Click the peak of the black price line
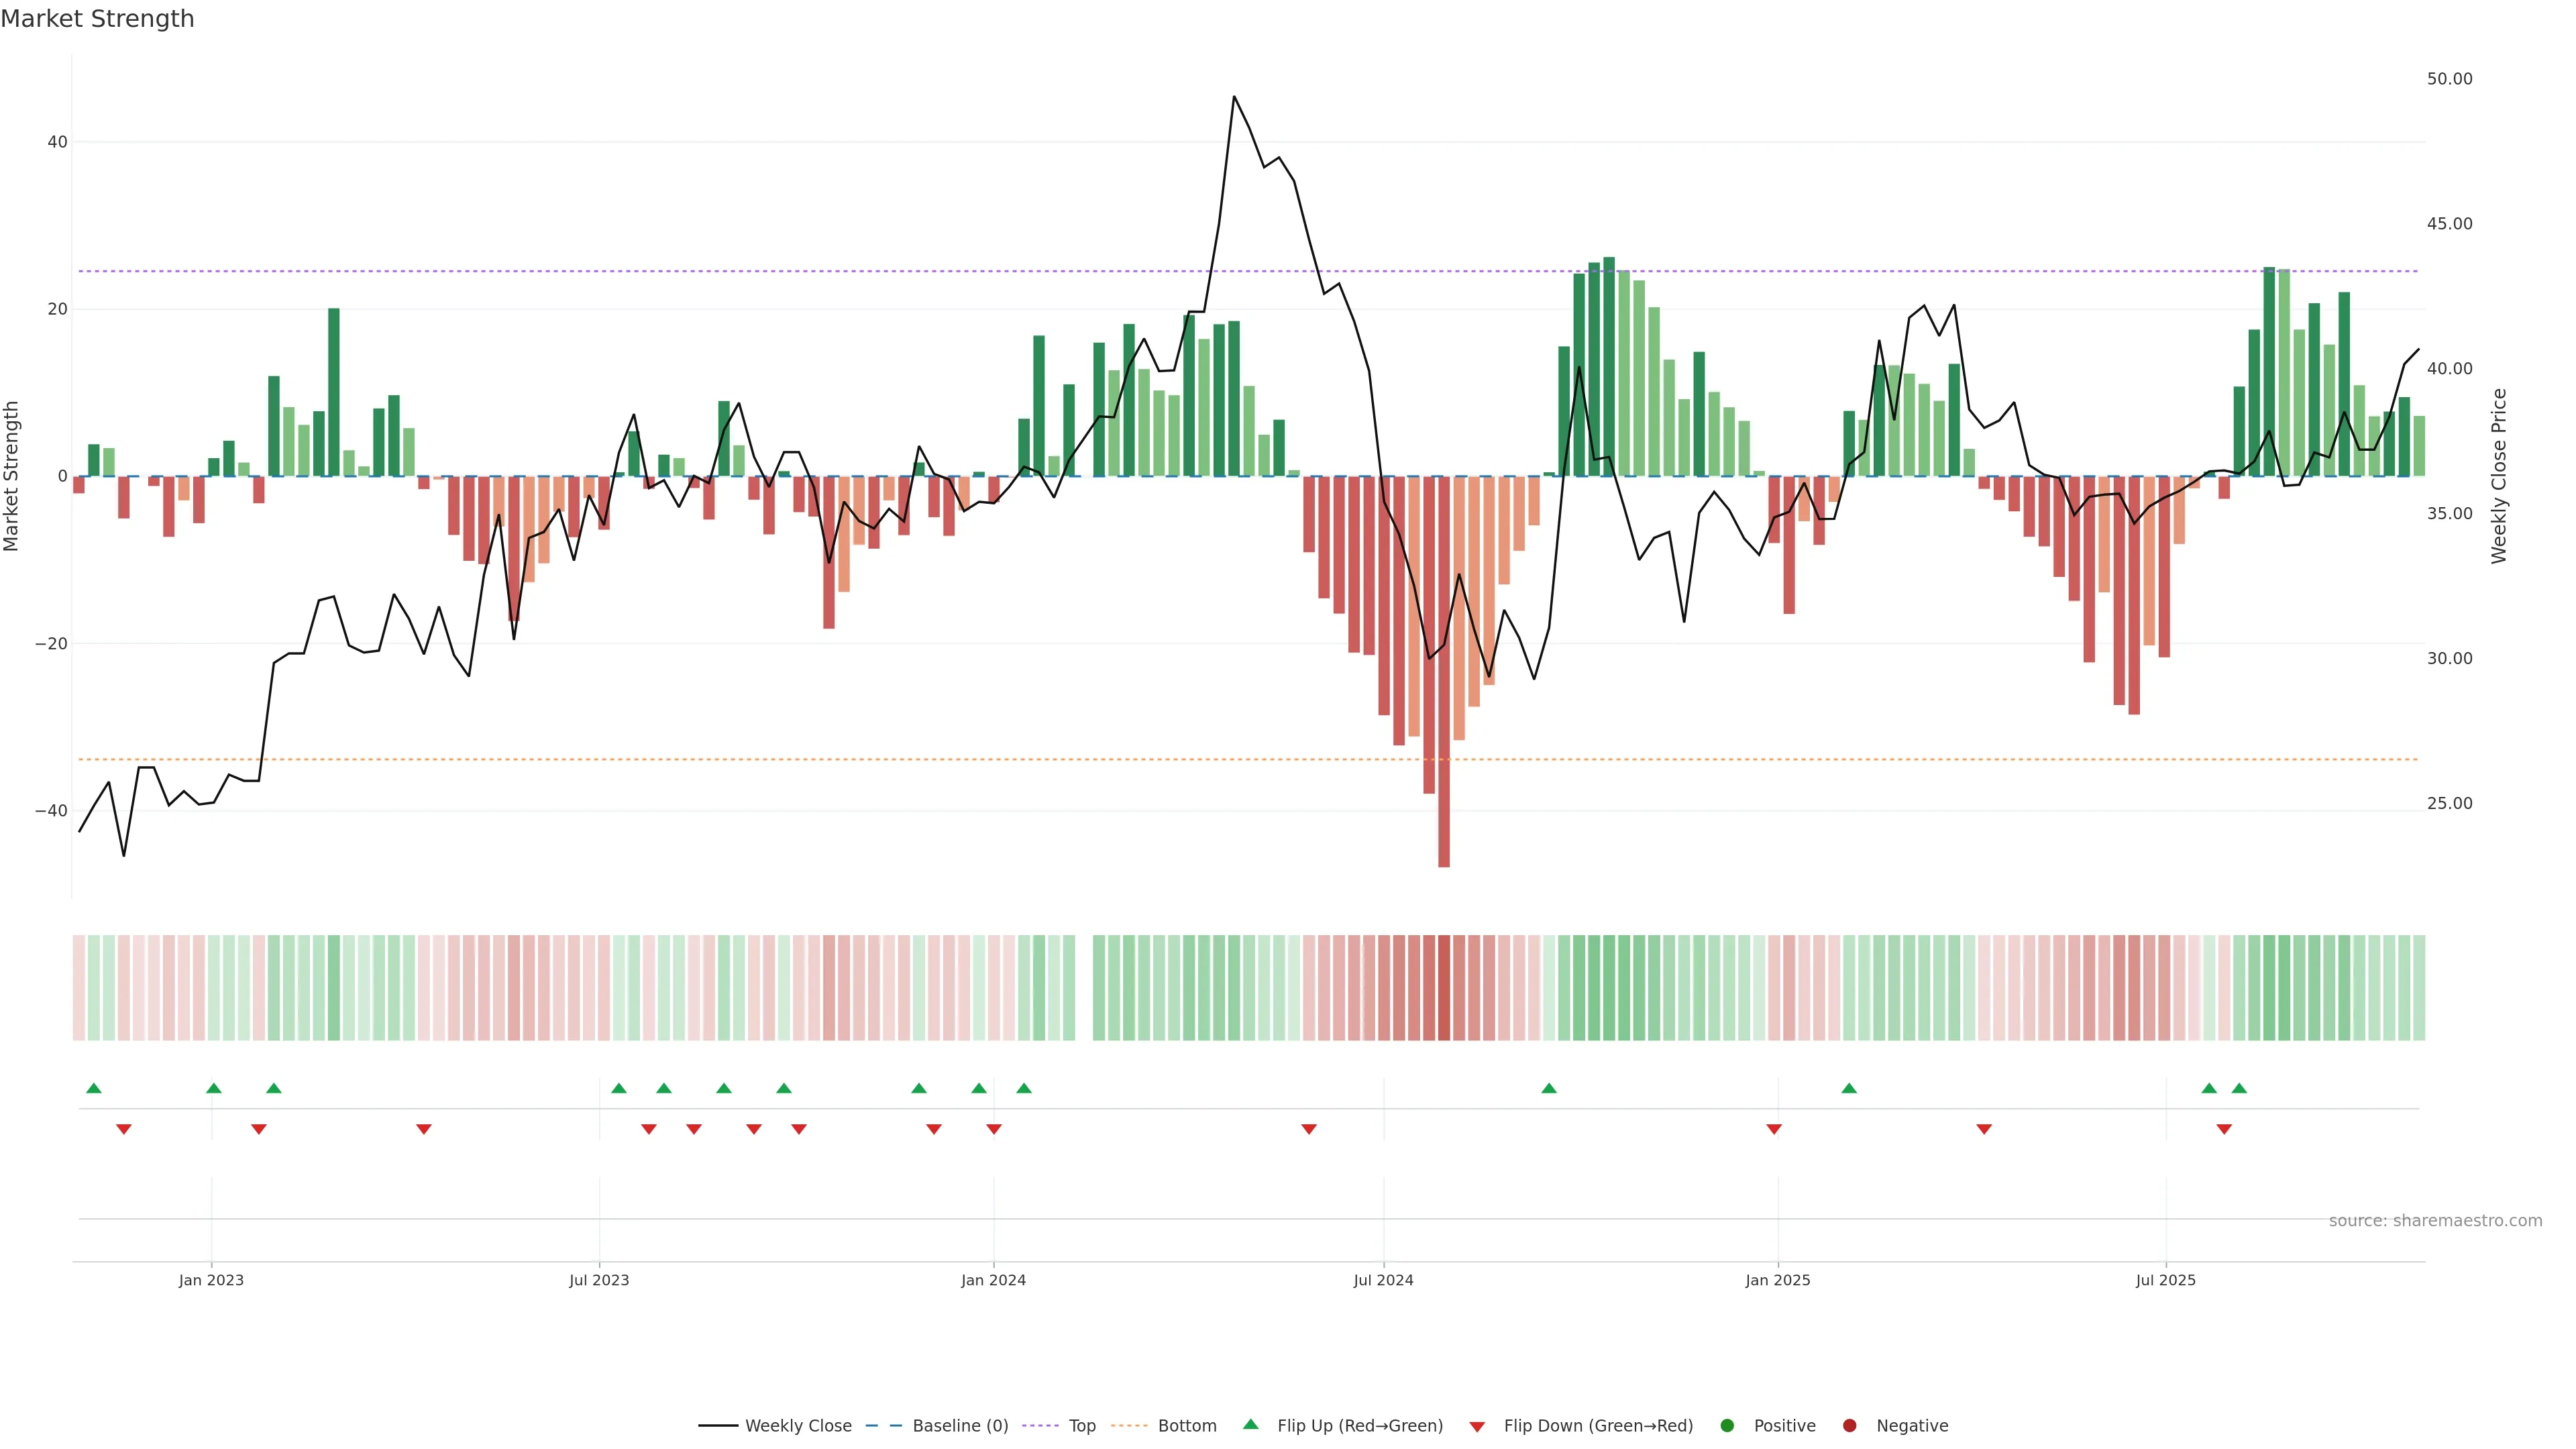The height and width of the screenshot is (1449, 2576). [1234, 97]
